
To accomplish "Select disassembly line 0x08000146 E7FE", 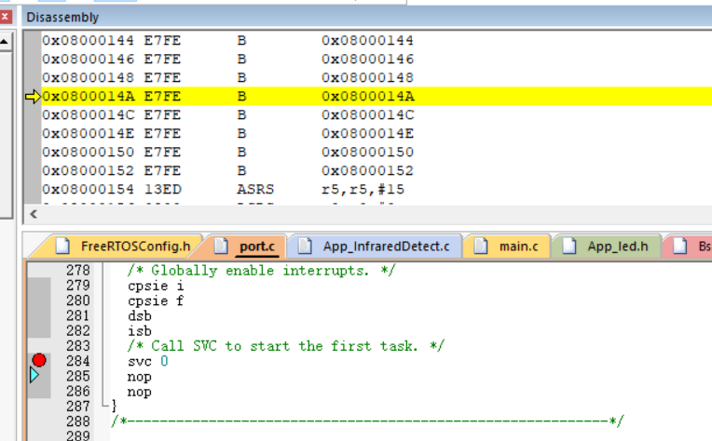I will 377,59.
